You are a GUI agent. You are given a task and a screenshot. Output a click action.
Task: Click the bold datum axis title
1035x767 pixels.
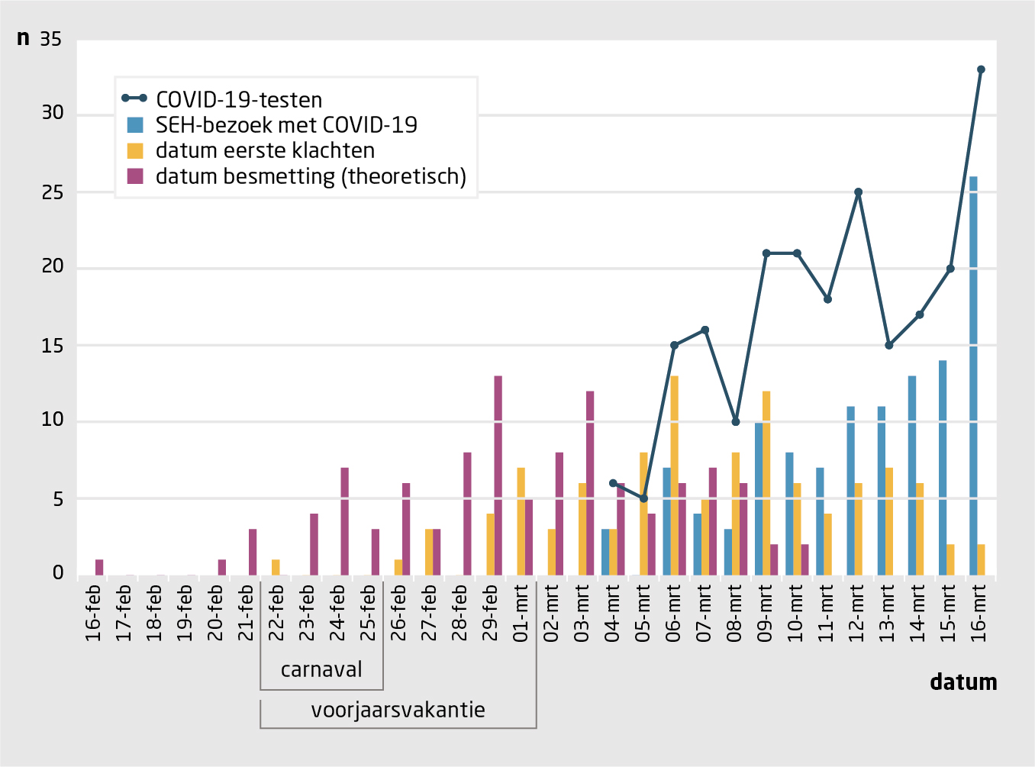963,682
